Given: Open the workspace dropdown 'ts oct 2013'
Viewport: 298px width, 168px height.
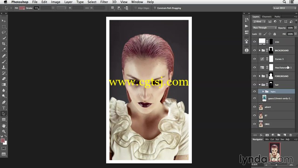Looking at the screenshot, I should 285,8.
